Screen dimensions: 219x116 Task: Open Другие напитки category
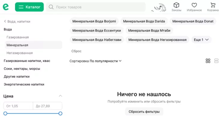click(17, 76)
